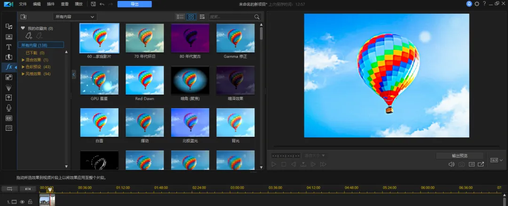
Task: Open the subtitle room CC icon
Action: pyautogui.click(x=9, y=118)
